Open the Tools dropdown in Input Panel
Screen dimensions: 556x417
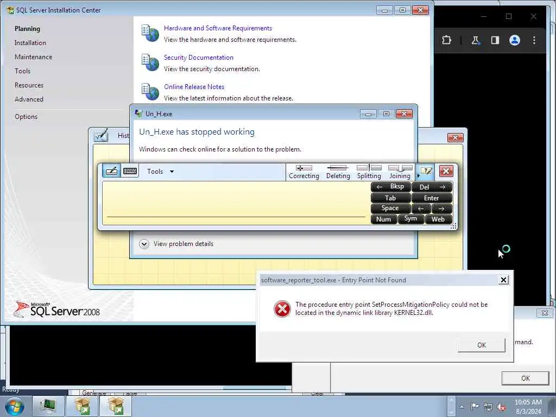point(160,172)
